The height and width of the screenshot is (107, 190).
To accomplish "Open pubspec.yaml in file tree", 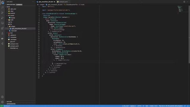I will coord(15,46).
